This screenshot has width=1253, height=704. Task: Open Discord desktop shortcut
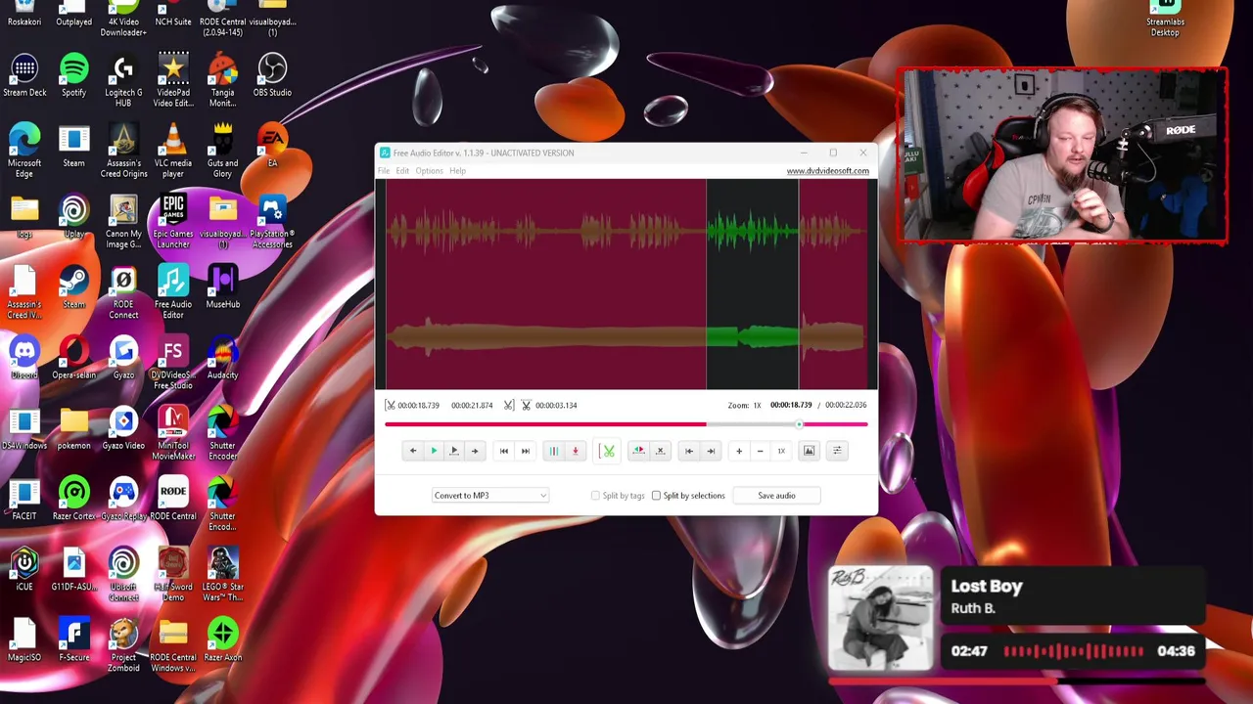(24, 359)
